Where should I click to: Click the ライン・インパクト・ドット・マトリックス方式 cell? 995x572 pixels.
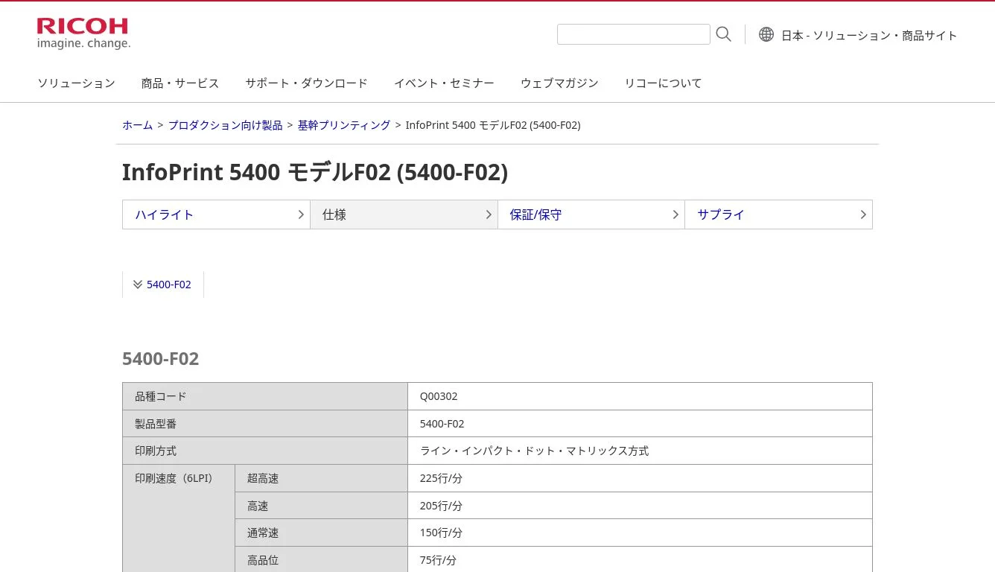pos(640,451)
